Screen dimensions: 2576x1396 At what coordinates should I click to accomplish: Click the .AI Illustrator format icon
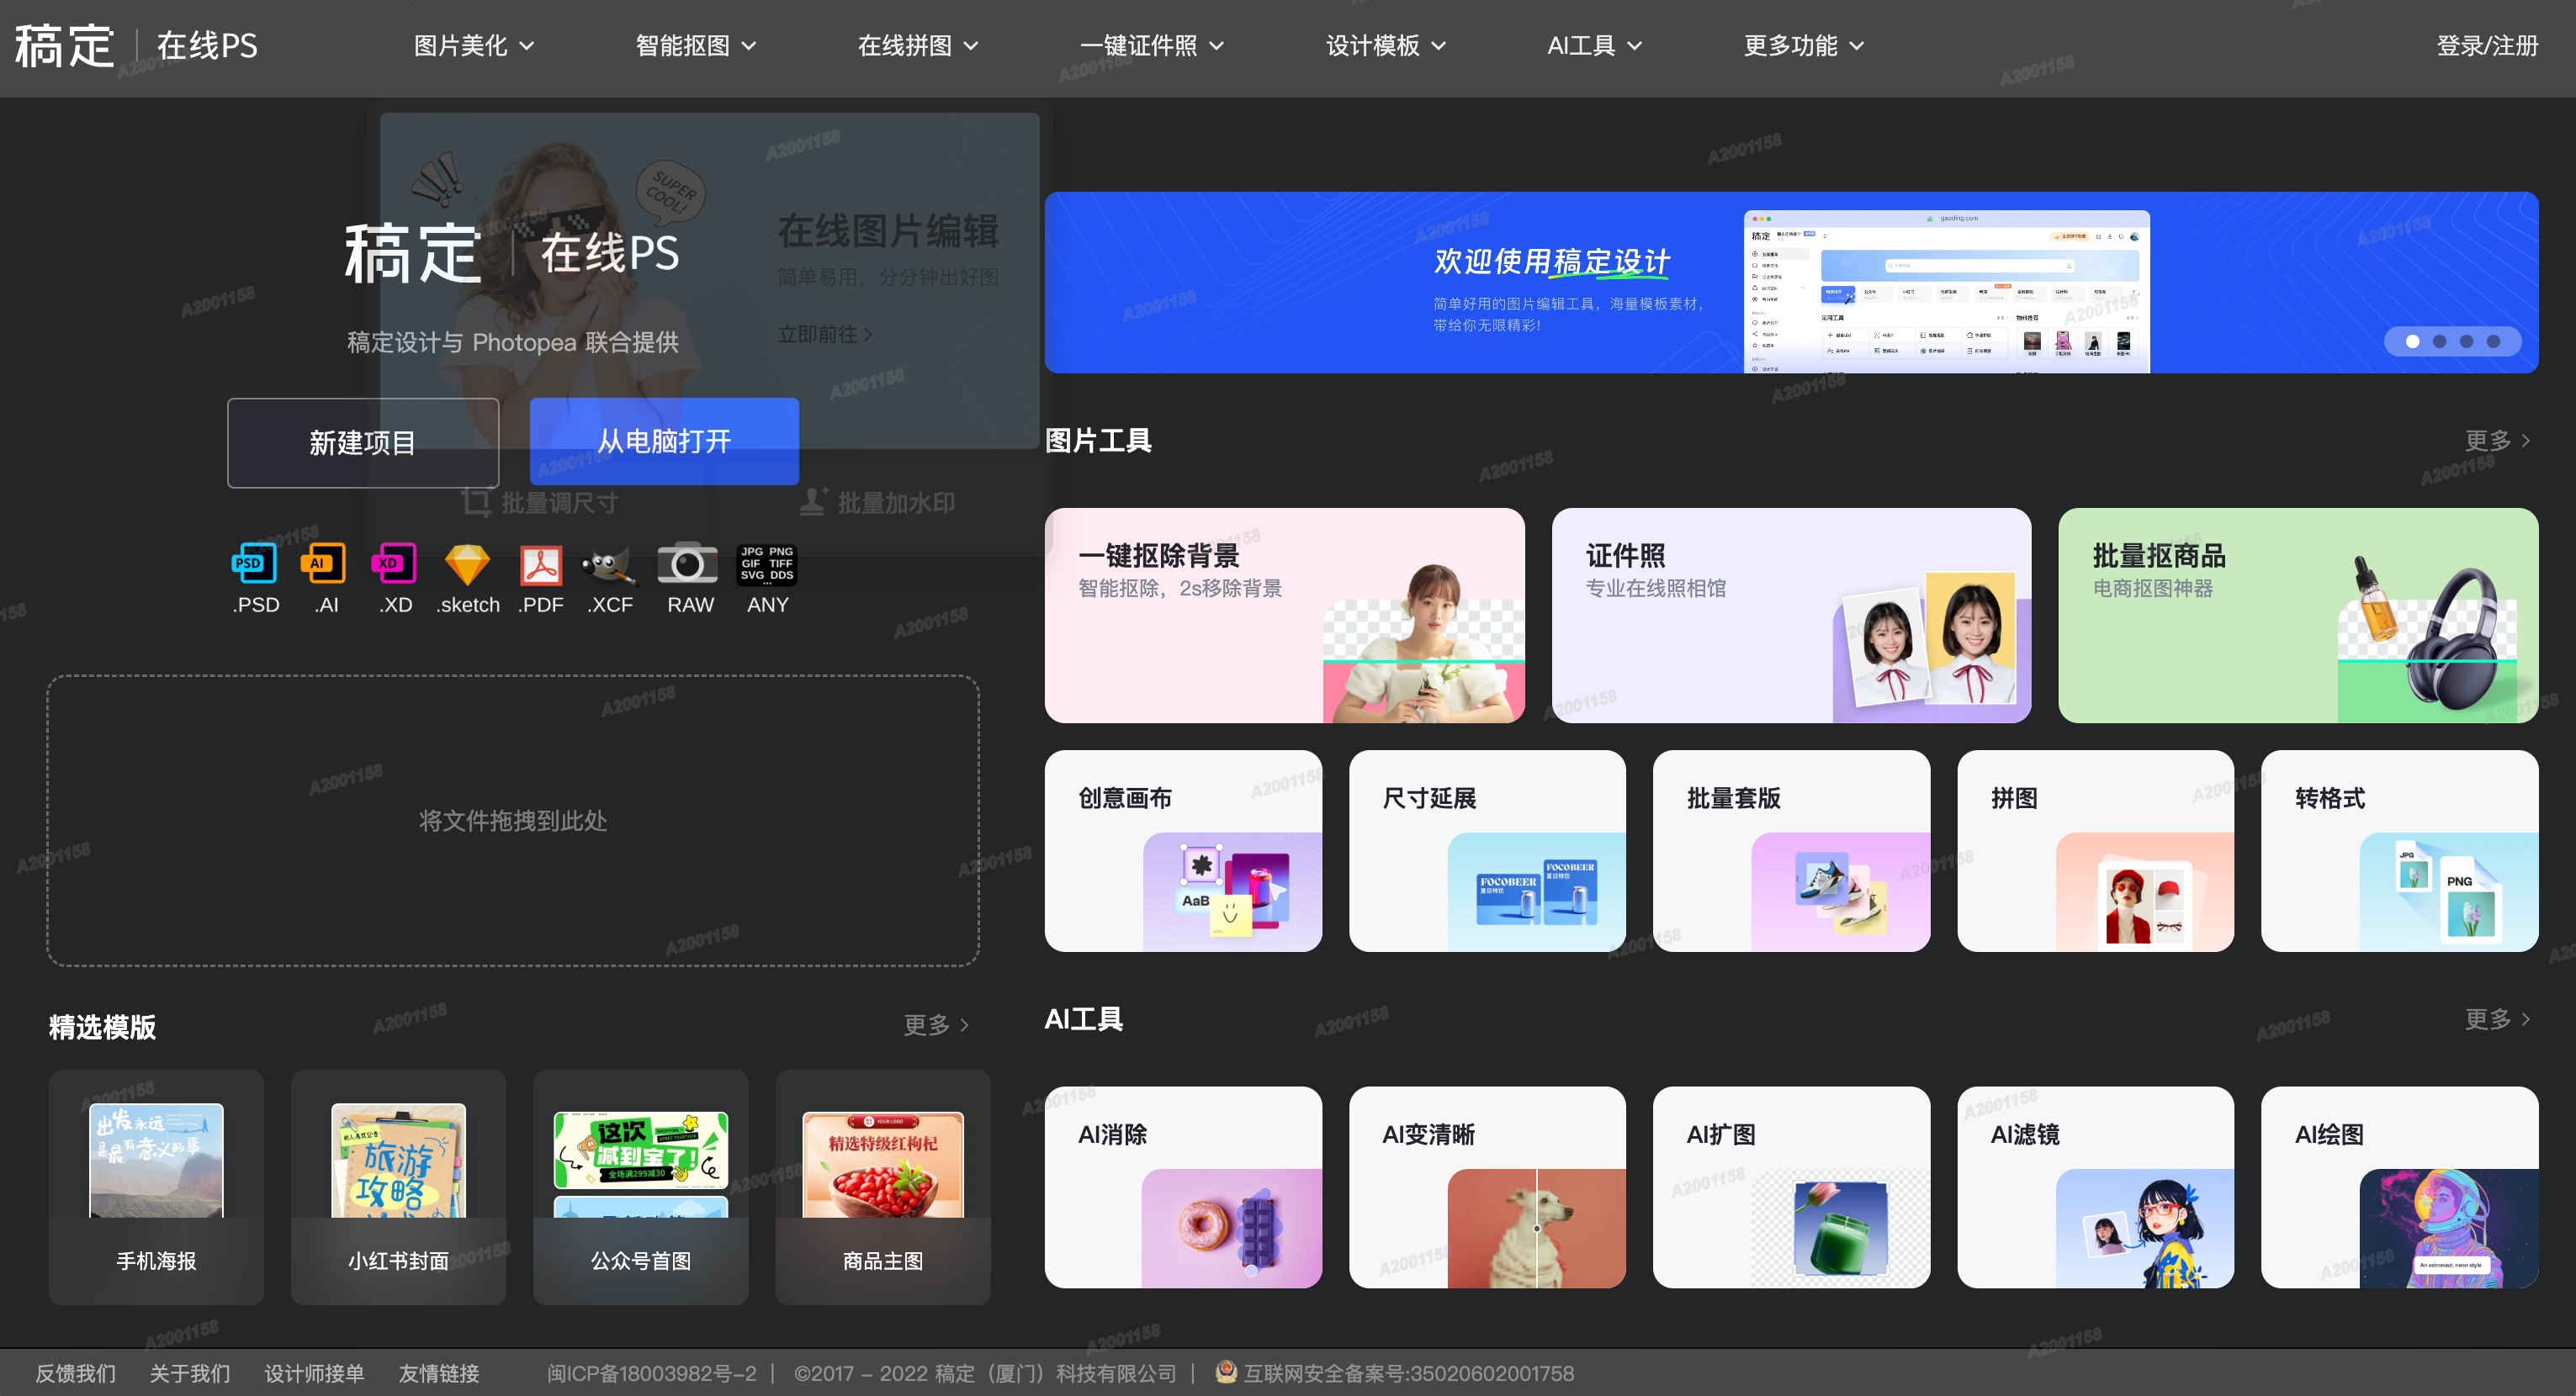(x=323, y=564)
